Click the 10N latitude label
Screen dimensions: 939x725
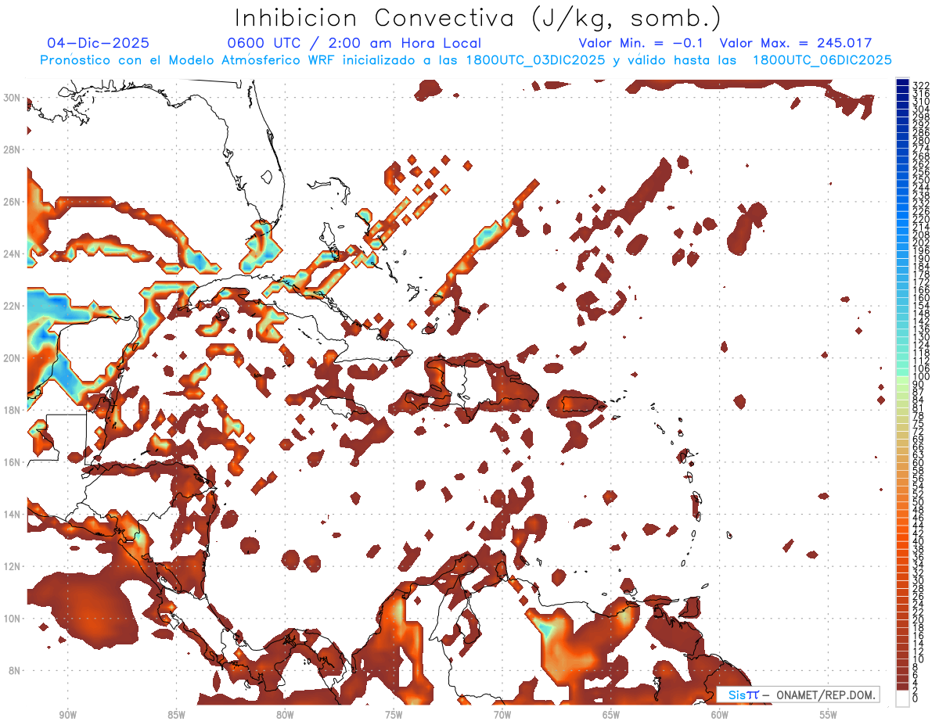(x=13, y=618)
